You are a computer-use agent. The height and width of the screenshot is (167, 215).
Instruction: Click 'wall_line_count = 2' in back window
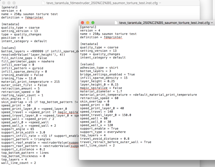(x=19, y=163)
